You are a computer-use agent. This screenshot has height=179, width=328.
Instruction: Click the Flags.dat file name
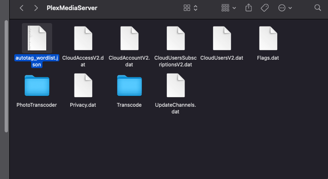click(x=268, y=58)
